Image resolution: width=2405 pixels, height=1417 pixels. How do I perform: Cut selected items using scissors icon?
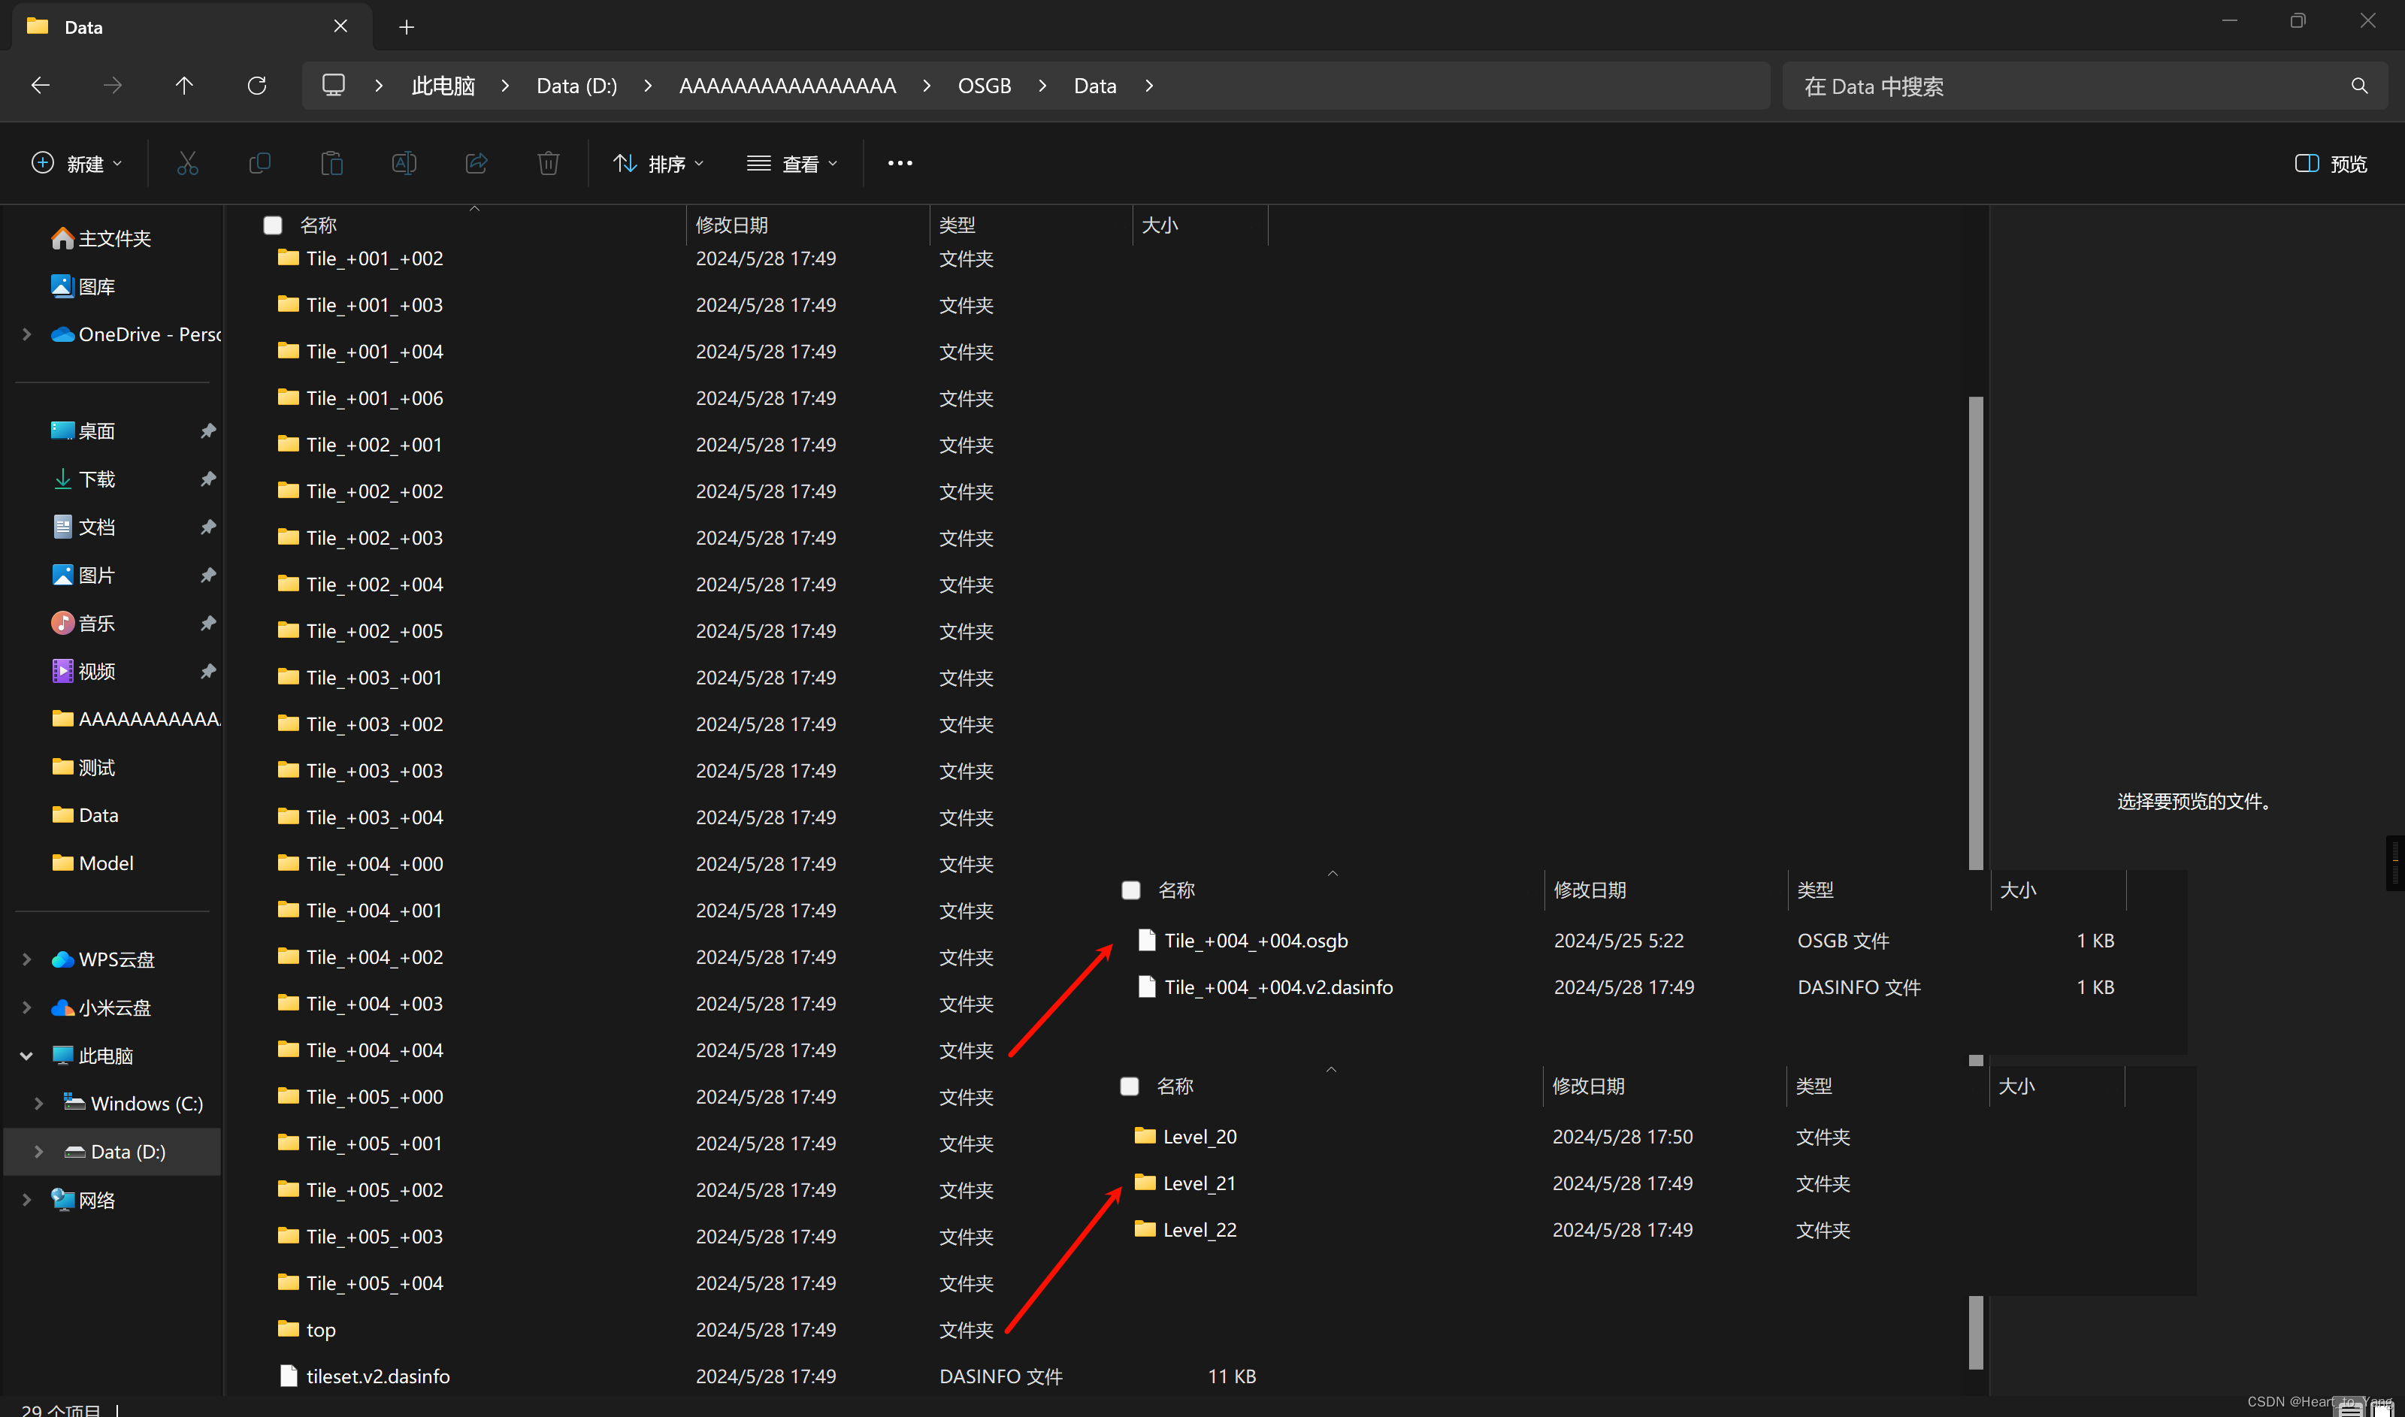pos(187,162)
